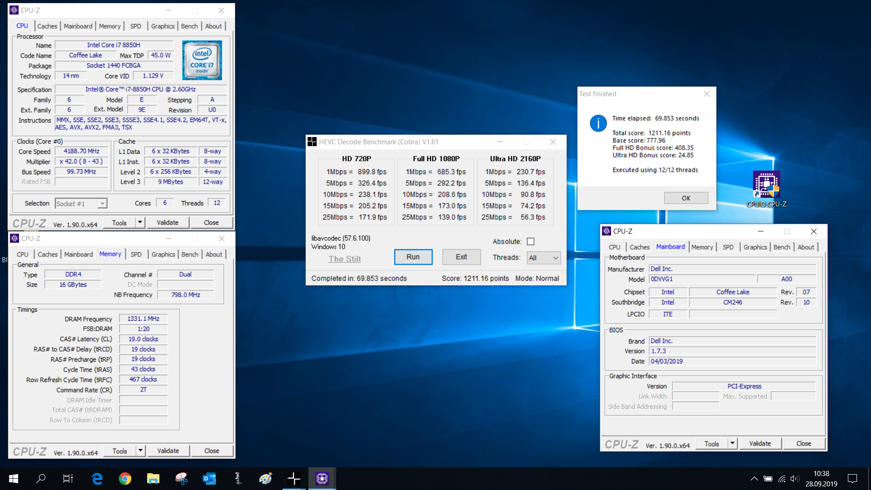Click HEVC Decode Benchmark titlebar icon
The width and height of the screenshot is (871, 490).
(312, 142)
